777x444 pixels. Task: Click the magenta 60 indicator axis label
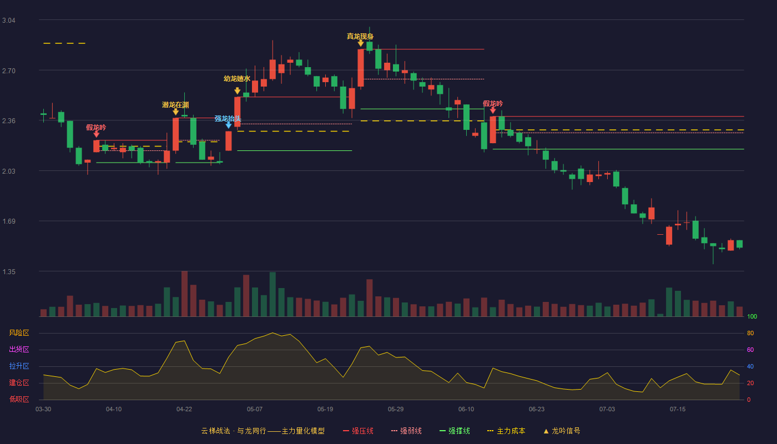[x=750, y=350]
